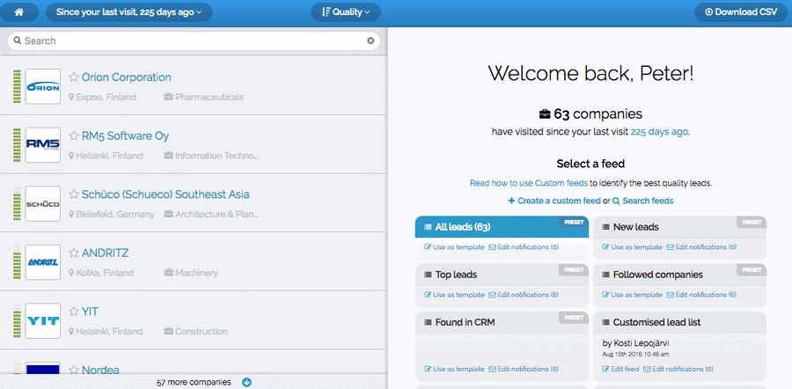
Task: Toggle the star next to YIT
Action: (74, 312)
